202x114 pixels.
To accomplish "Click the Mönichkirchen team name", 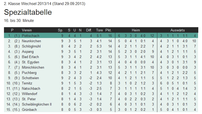I will click(33, 67).
